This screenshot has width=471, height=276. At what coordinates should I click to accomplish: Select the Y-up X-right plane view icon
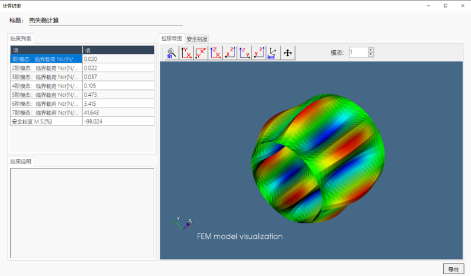click(x=186, y=53)
